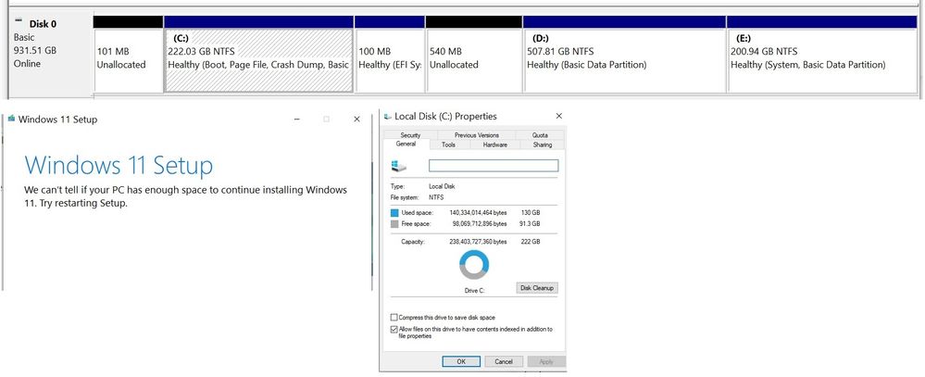Switch to the Security tab
Screen dimensions: 925x377
point(410,135)
